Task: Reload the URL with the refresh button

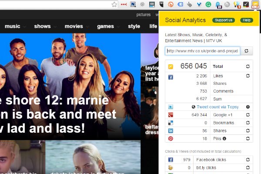Action: click(x=246, y=51)
